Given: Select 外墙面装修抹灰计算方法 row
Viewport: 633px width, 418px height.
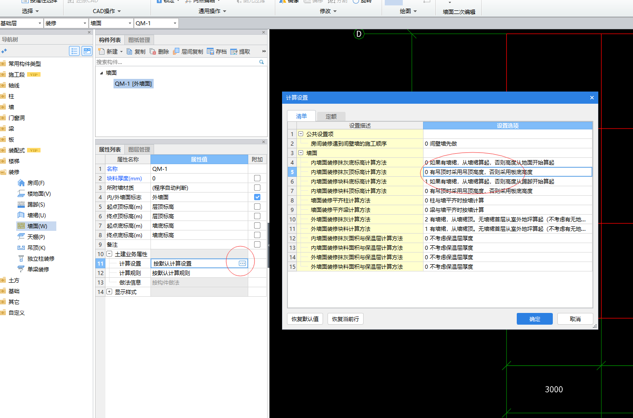Looking at the screenshot, I should 440,219.
